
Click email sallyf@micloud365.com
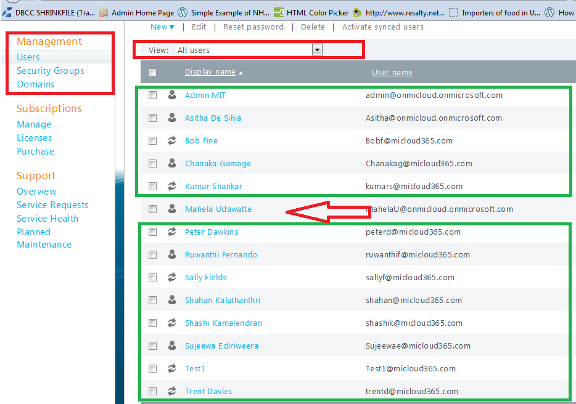coord(410,277)
